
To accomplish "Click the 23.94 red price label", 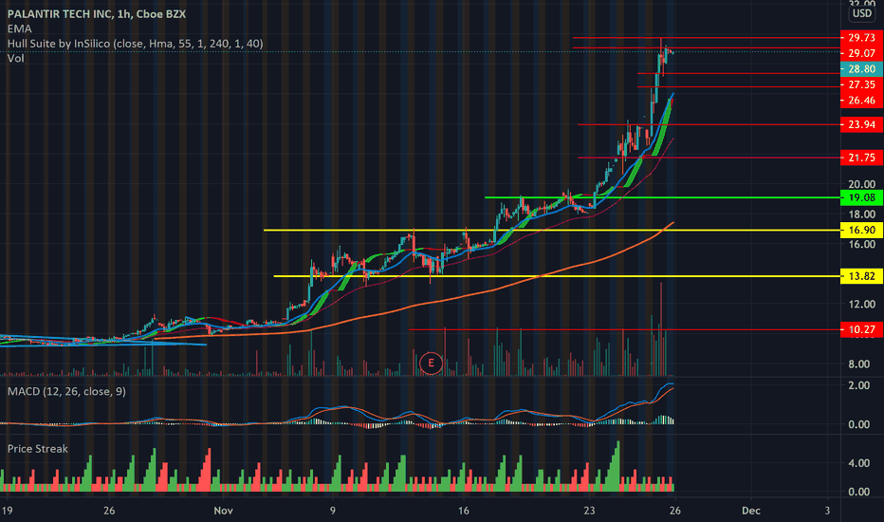I will (x=861, y=124).
